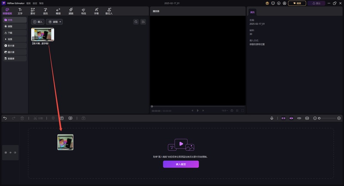Screen dimensions: 344x186
Task: Toggle the timeline track visibility eye icon
Action: (15, 152)
